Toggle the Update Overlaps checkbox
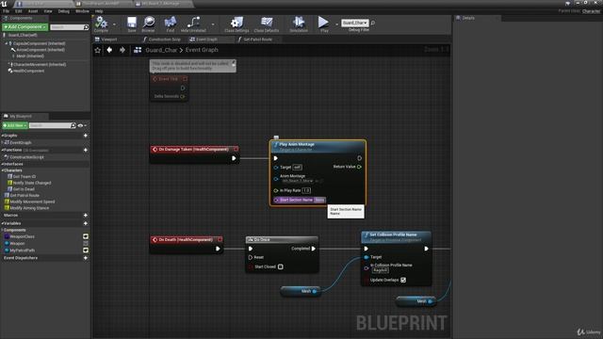 [403, 280]
